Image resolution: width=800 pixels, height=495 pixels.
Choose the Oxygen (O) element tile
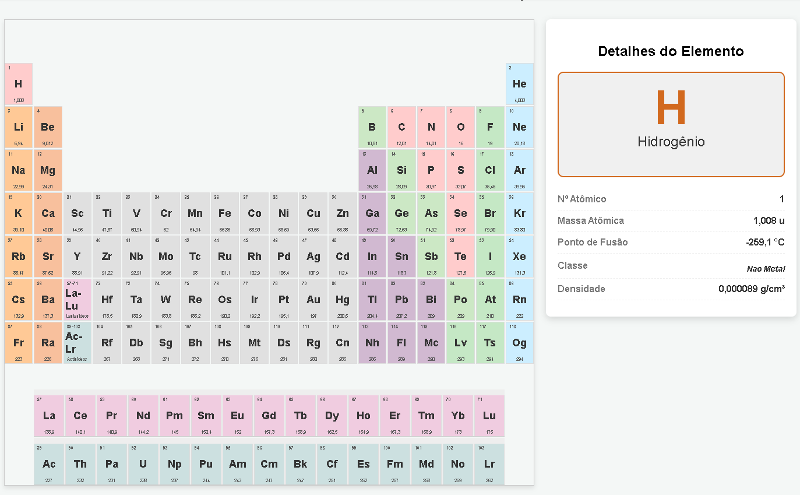(460, 127)
